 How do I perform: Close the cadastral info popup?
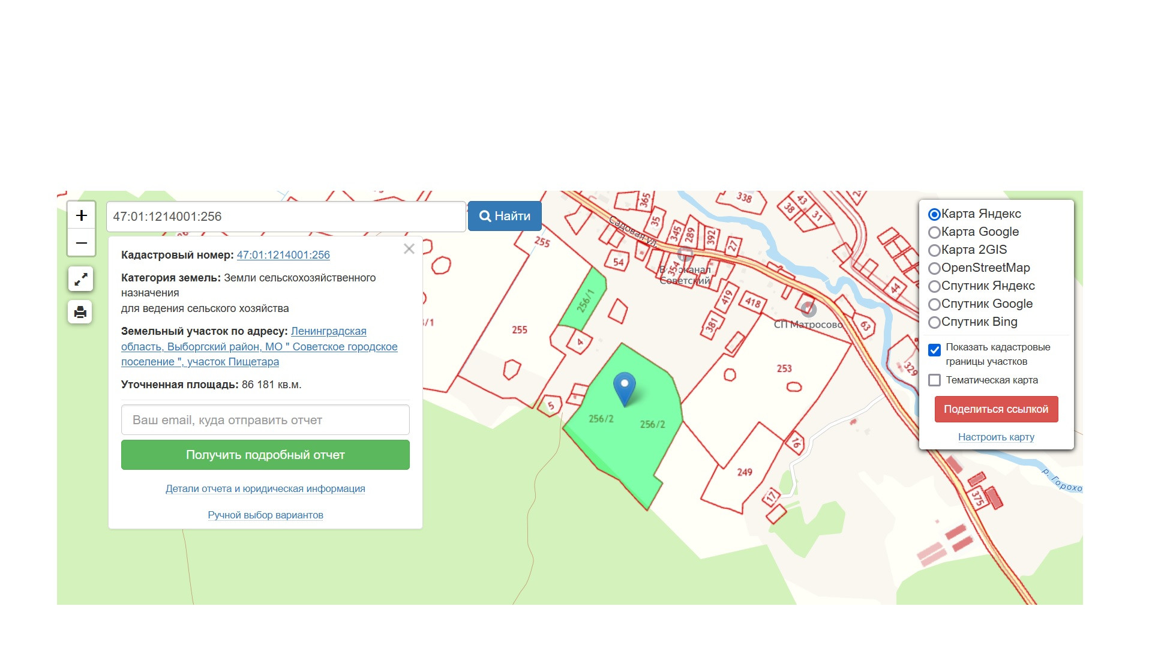point(409,249)
